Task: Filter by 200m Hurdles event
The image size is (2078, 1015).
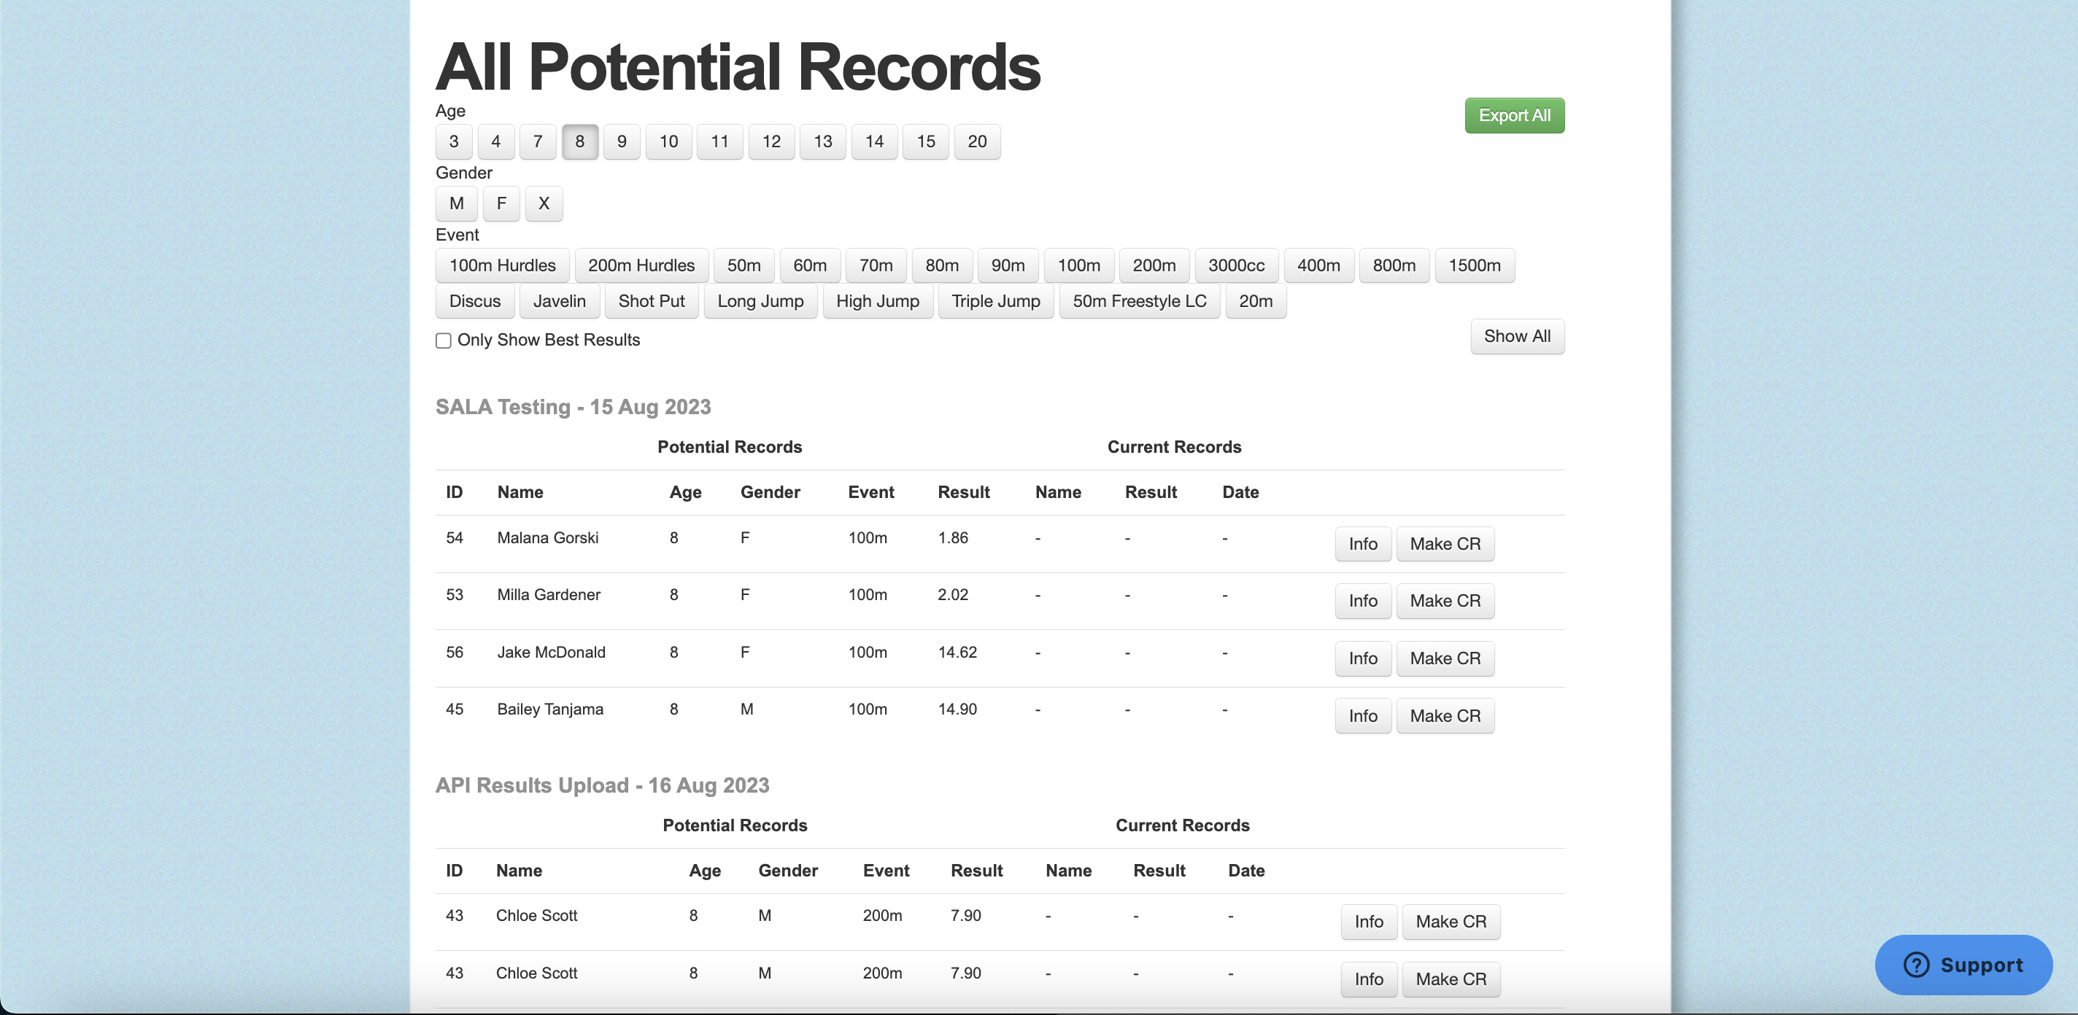Action: pyautogui.click(x=641, y=266)
